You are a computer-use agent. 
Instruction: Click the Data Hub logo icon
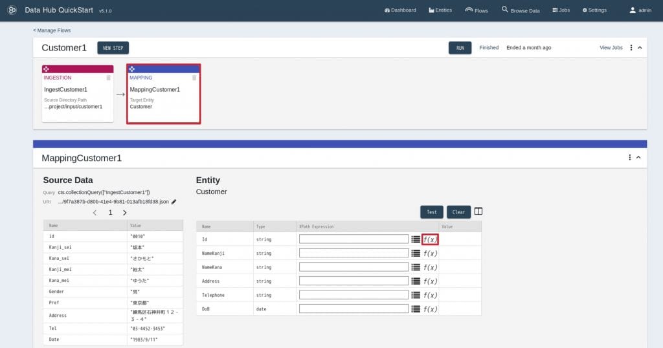[x=12, y=10]
